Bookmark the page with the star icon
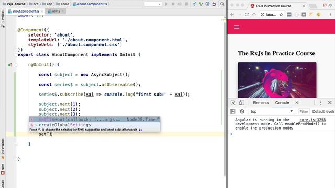Screen dimensions: 335x188 click(281, 15)
